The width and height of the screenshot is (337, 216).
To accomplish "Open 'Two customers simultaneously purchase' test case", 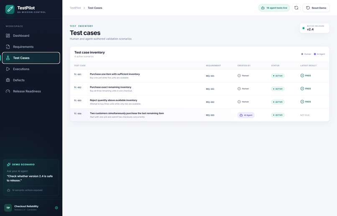I will 127,113.
